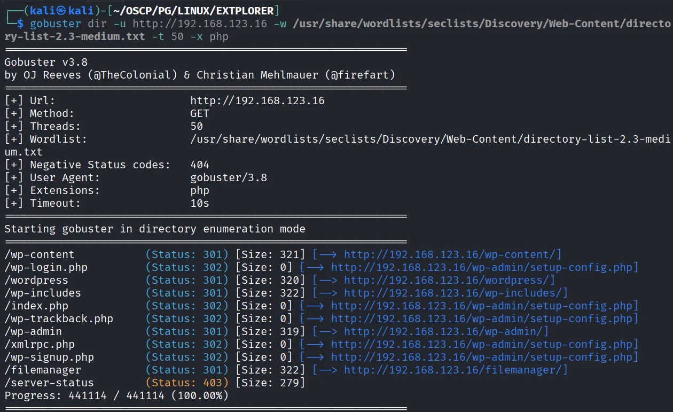
Task: Click the /wp-trackback.php result path
Action: (59, 318)
